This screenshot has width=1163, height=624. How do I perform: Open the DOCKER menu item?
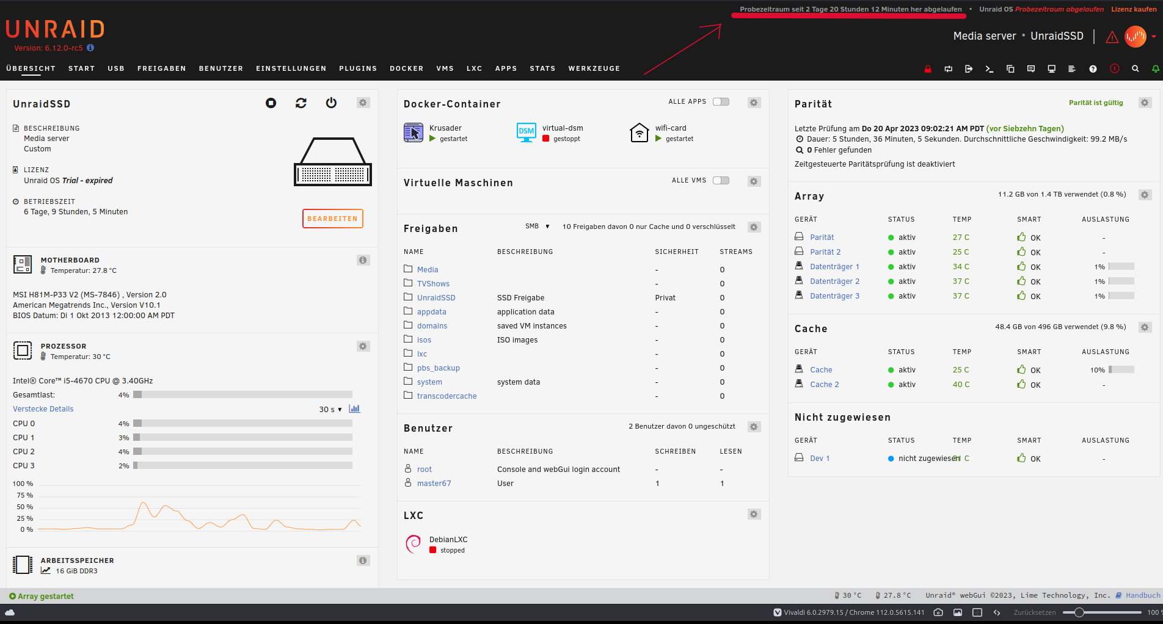point(407,69)
